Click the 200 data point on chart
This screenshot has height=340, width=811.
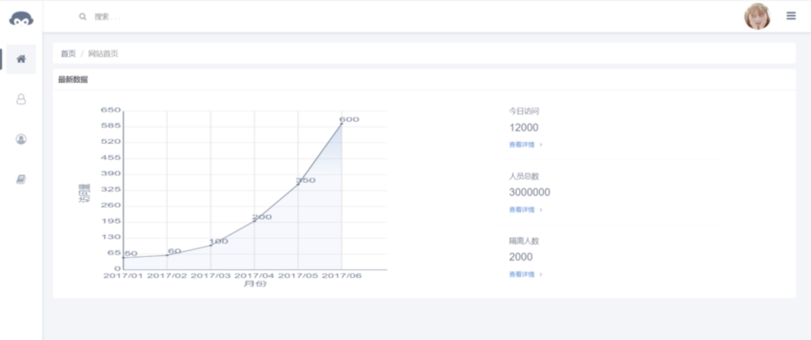pos(254,221)
